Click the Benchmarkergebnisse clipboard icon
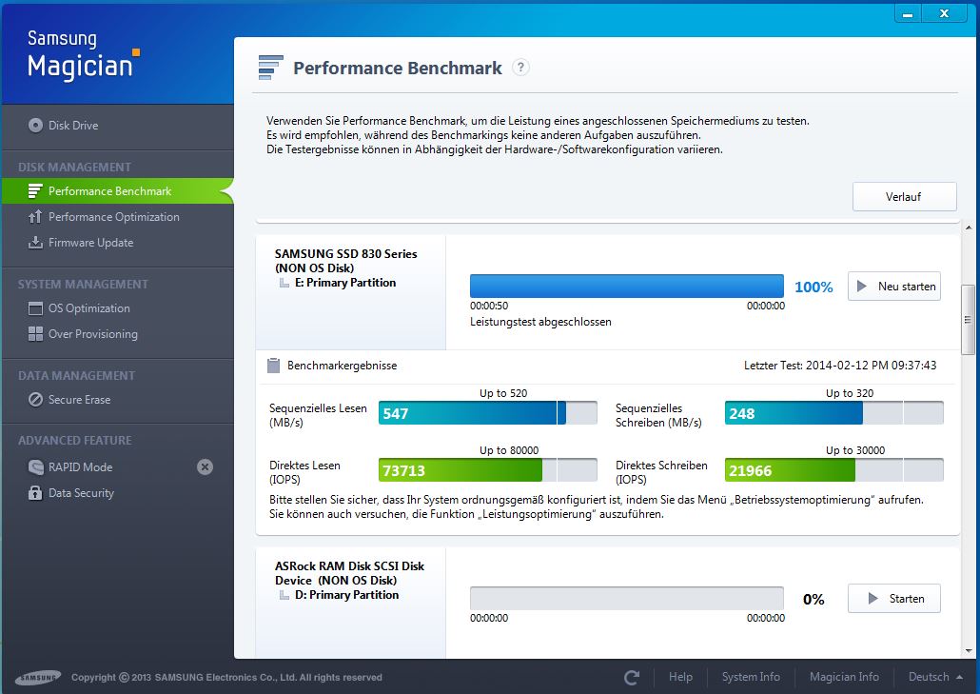 [273, 366]
